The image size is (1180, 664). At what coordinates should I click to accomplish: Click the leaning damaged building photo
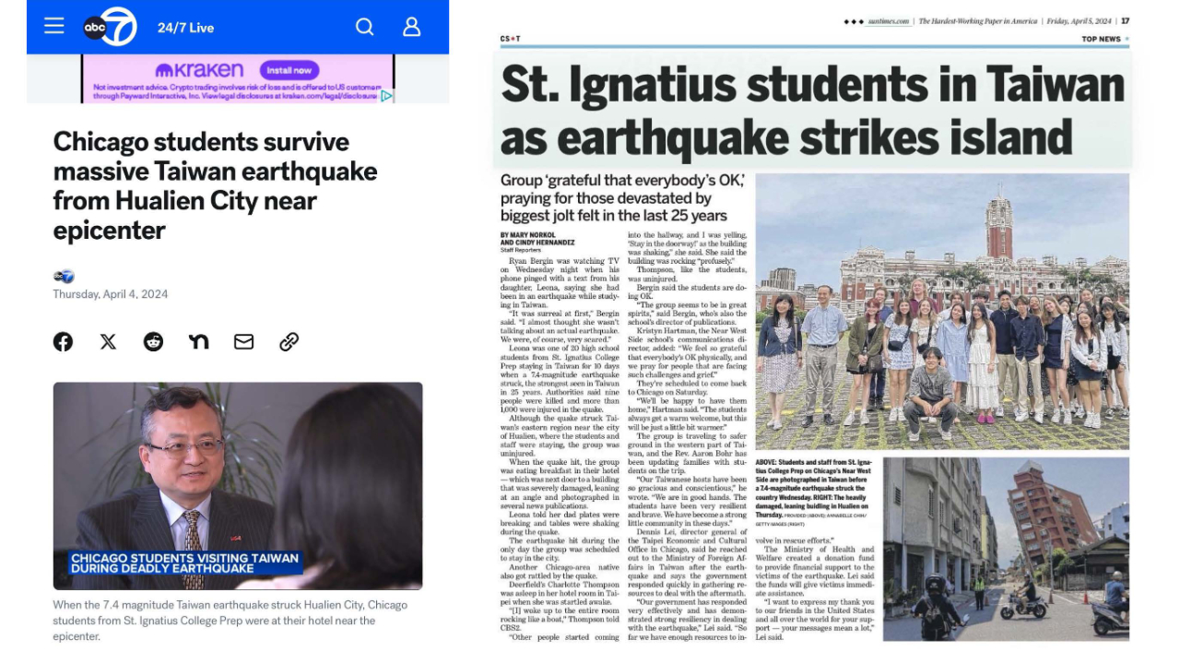pyautogui.click(x=1006, y=548)
